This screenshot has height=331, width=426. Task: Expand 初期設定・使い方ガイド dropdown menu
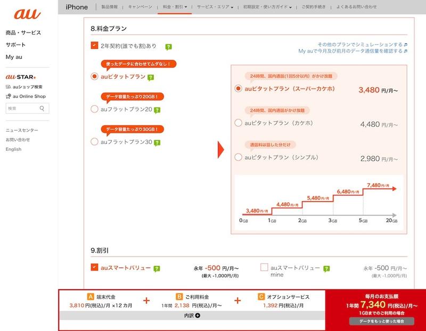[267, 7]
